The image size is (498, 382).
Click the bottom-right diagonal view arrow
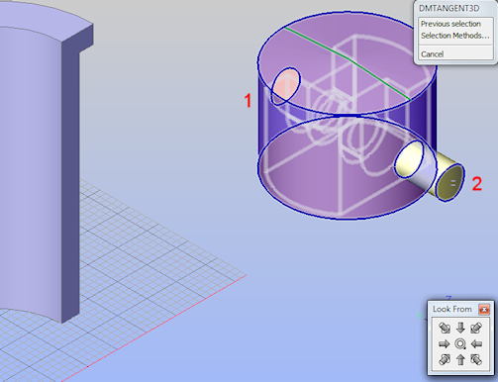476,359
